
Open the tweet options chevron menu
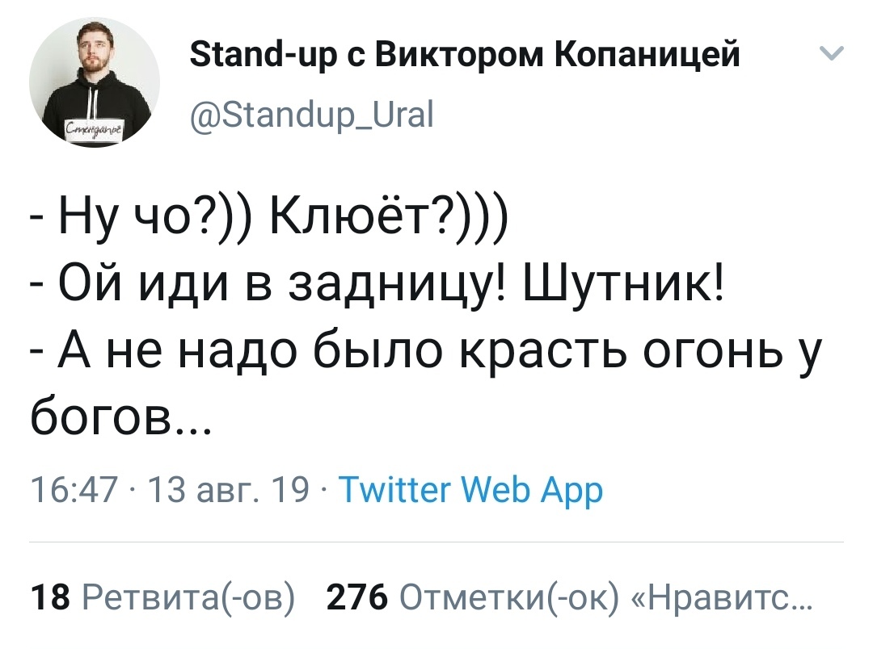pyautogui.click(x=831, y=55)
